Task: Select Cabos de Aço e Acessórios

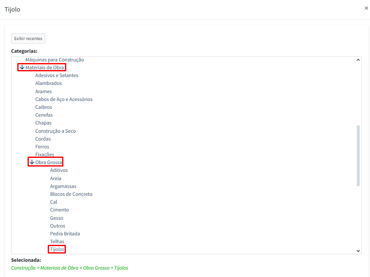Action: (x=64, y=99)
